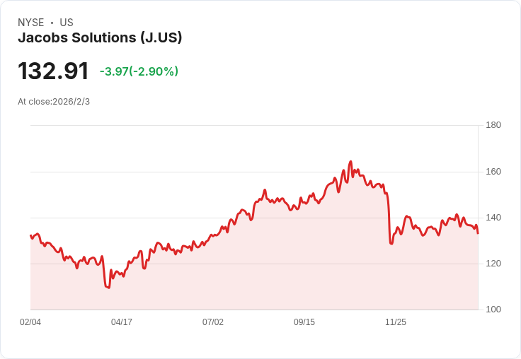Click the At close:2026/2/3 text
This screenshot has height=359, width=521.
click(54, 102)
